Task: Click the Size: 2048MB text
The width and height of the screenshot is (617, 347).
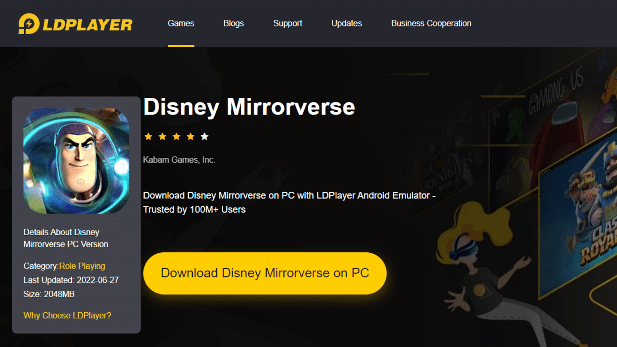Action: [49, 294]
